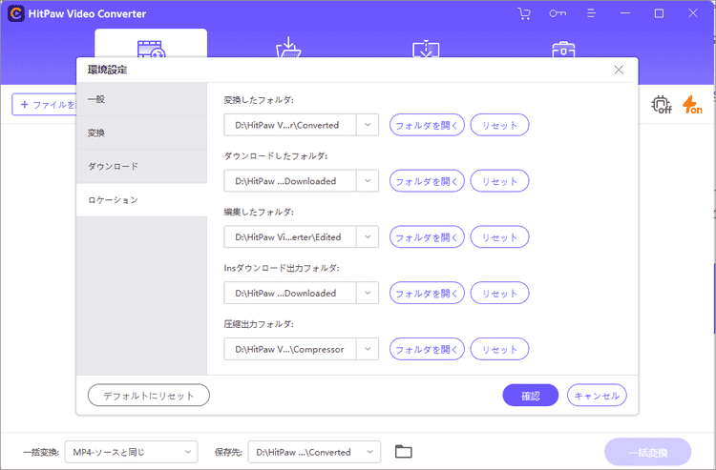Click the D:\HitPaw Vi...erter\Edited path field
Screen dimensions: 716x470
[290, 237]
